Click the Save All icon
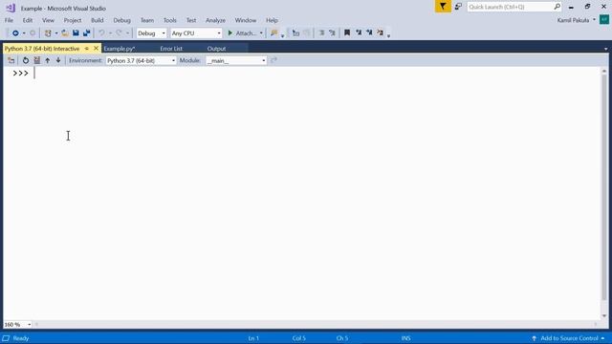This screenshot has height=344, width=612. tap(86, 33)
